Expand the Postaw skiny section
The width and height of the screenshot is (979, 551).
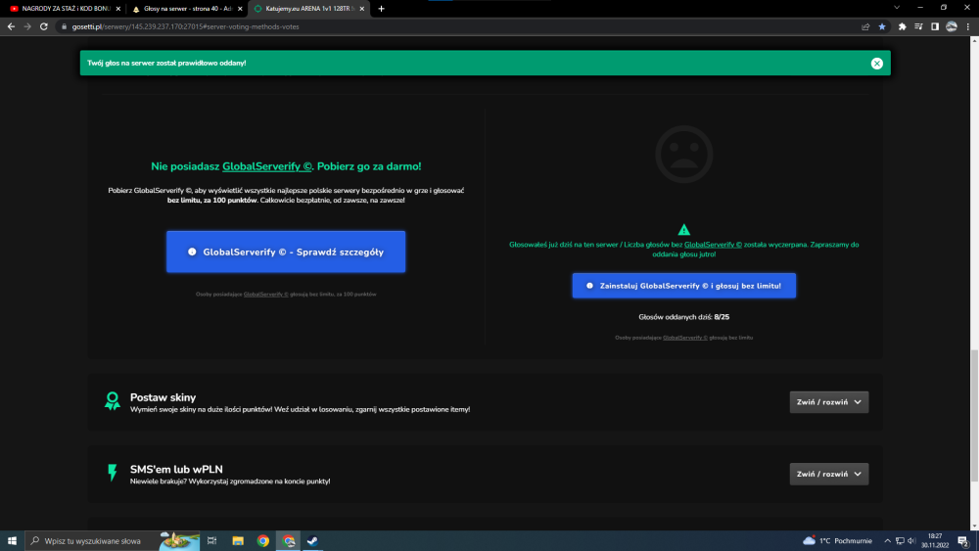[x=828, y=402]
